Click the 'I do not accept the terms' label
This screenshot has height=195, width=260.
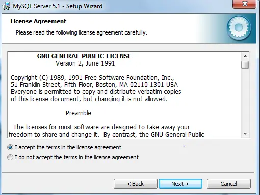pos(76,157)
